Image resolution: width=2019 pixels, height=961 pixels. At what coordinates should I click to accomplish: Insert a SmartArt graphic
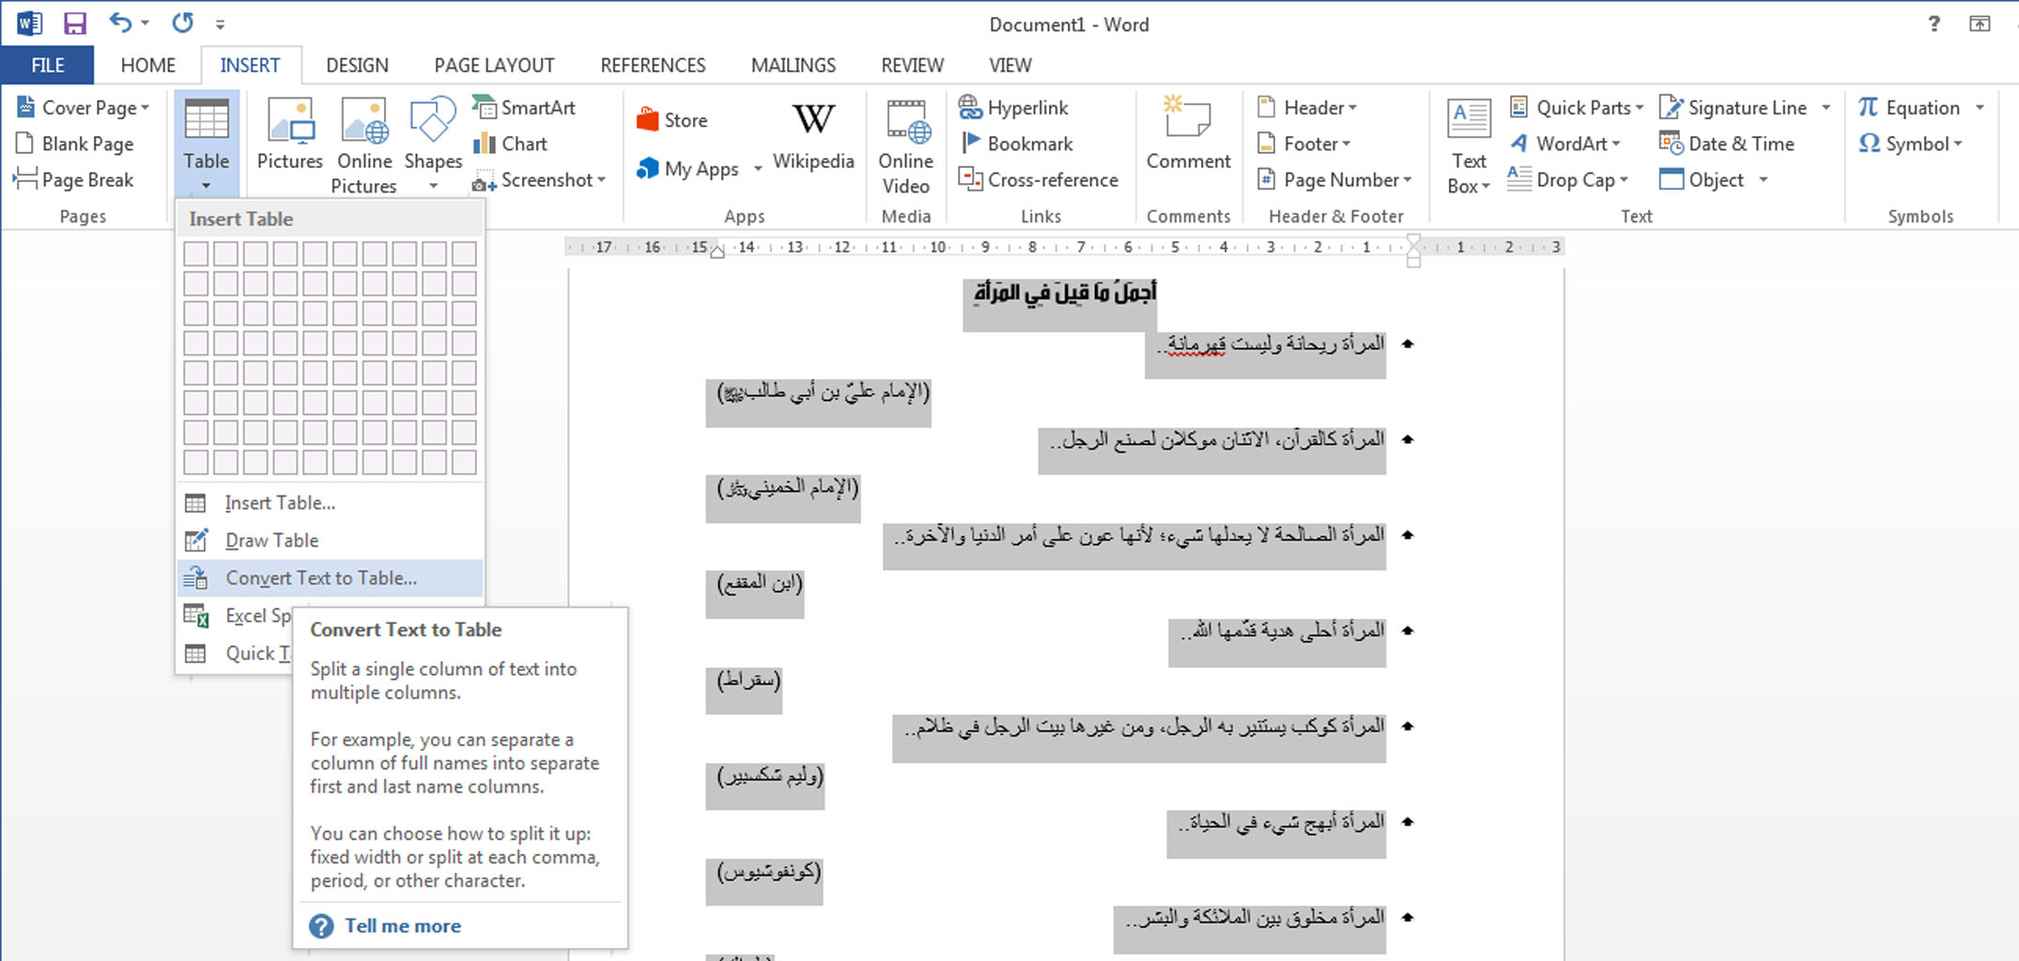click(x=524, y=107)
